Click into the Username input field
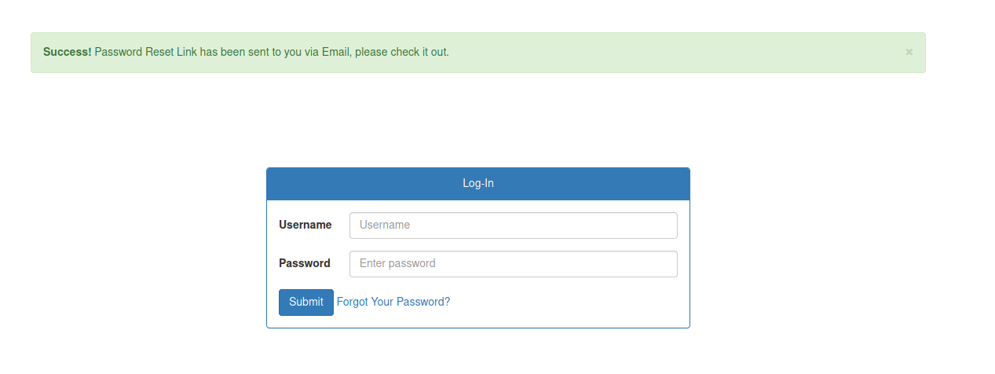Image resolution: width=995 pixels, height=374 pixels. pos(513,225)
